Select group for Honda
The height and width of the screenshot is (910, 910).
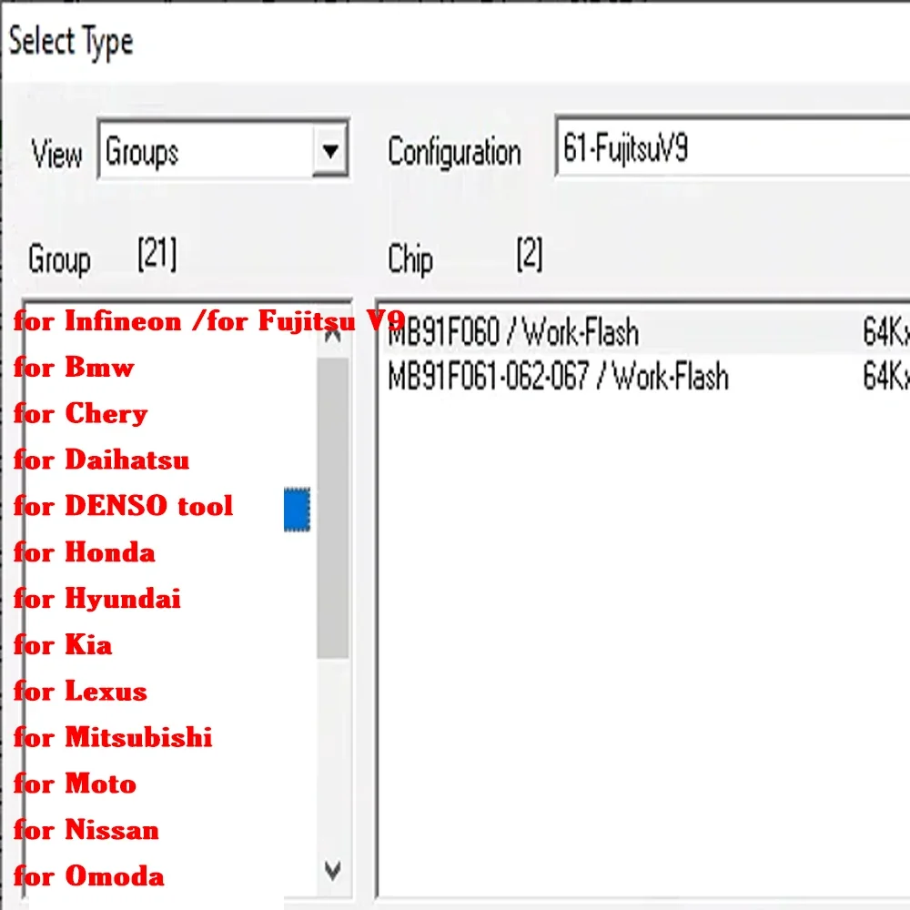click(85, 552)
